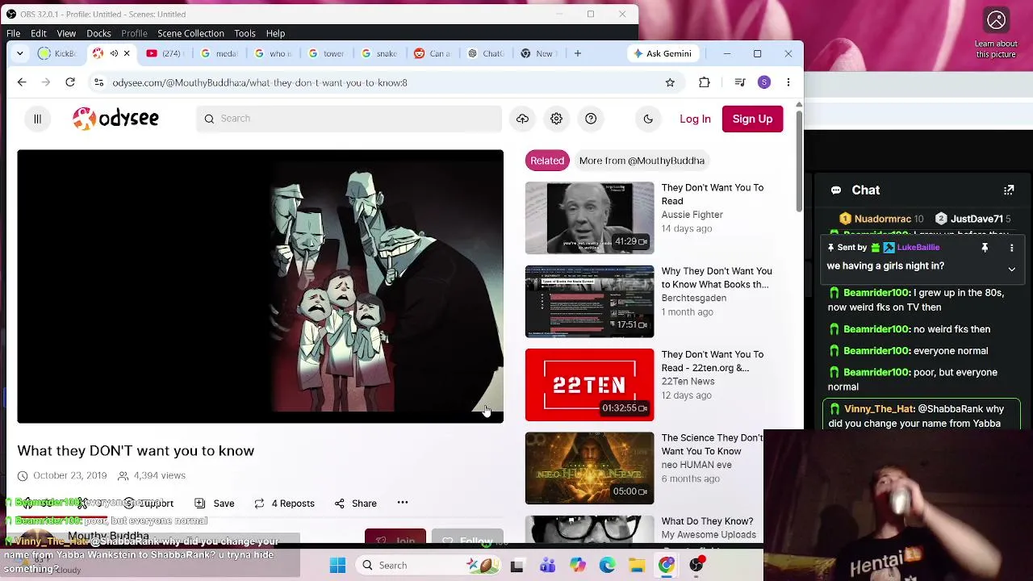This screenshot has width=1033, height=581.
Task: Open the Odysee sidebar menu icon
Action: click(37, 119)
